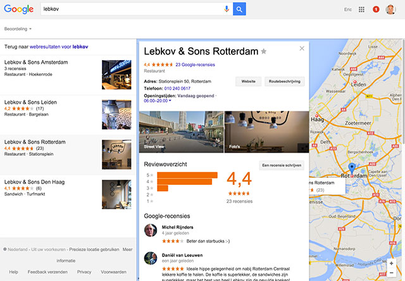Image resolution: width=405 pixels, height=281 pixels.
Task: Click Uit uw voorkeuren footer link
Action: (x=48, y=249)
